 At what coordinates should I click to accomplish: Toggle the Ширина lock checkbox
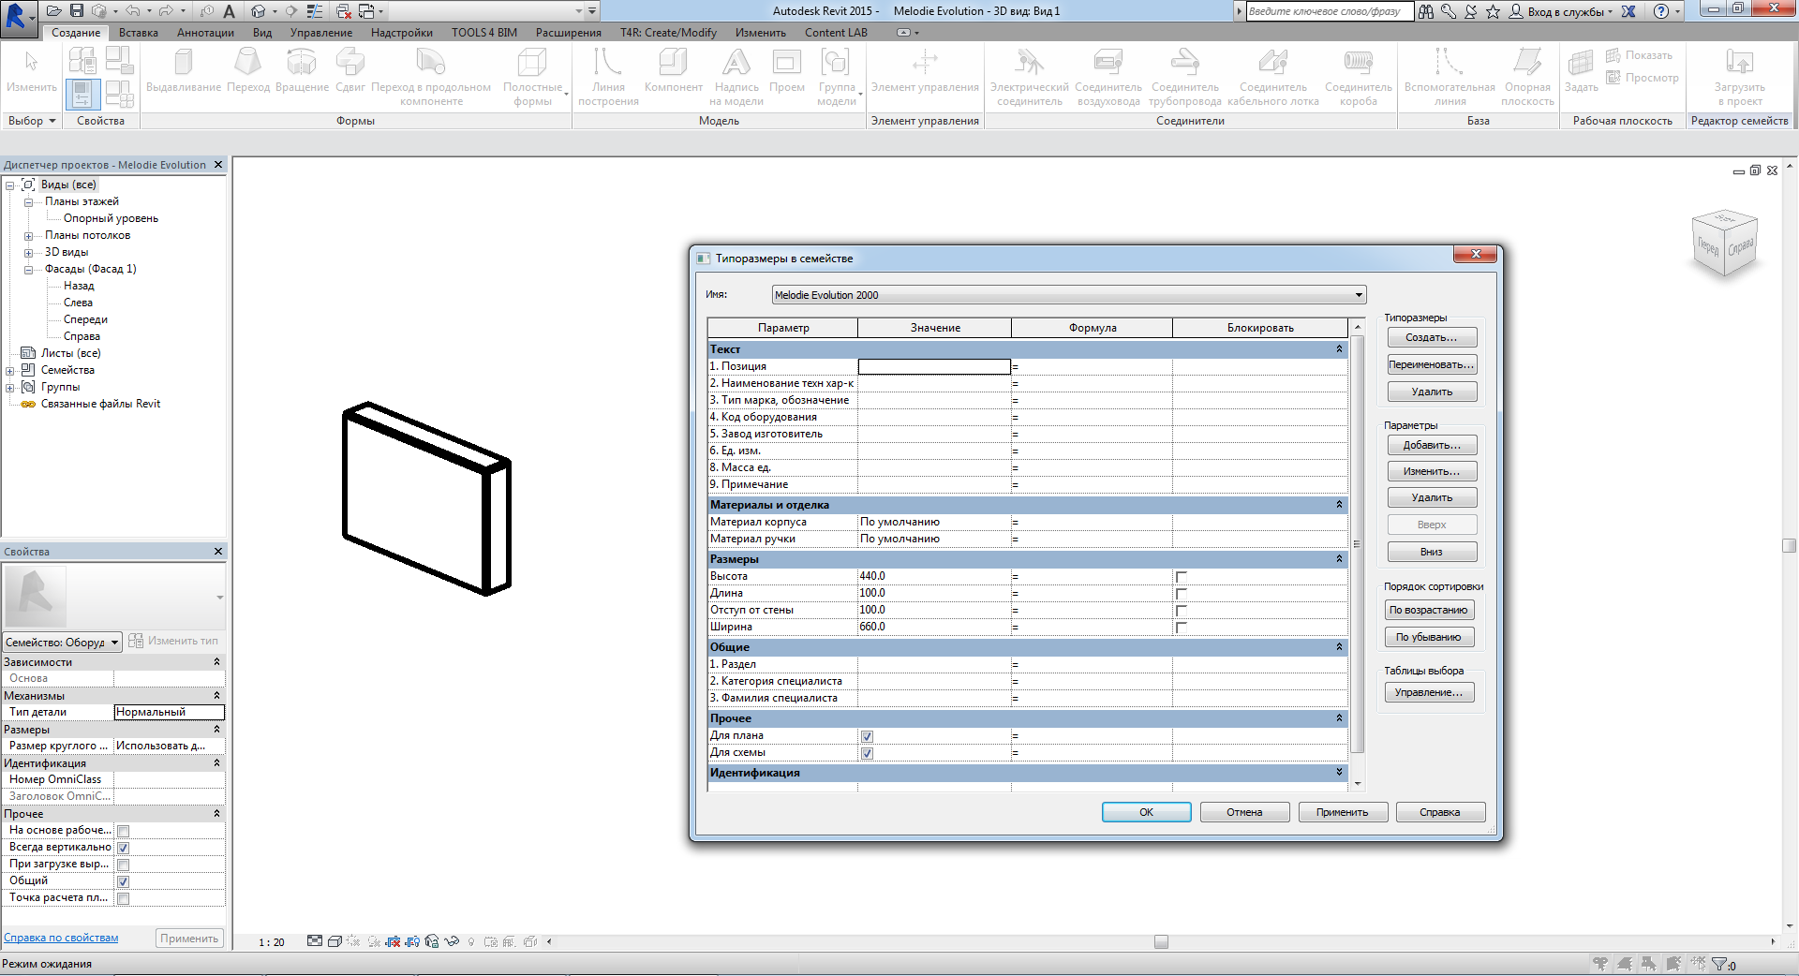click(x=1182, y=628)
